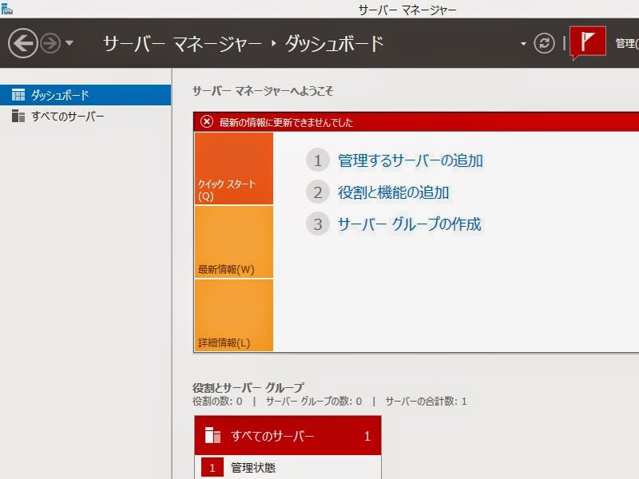Click the サーバー マネージャー breadcrumb title

point(182,44)
